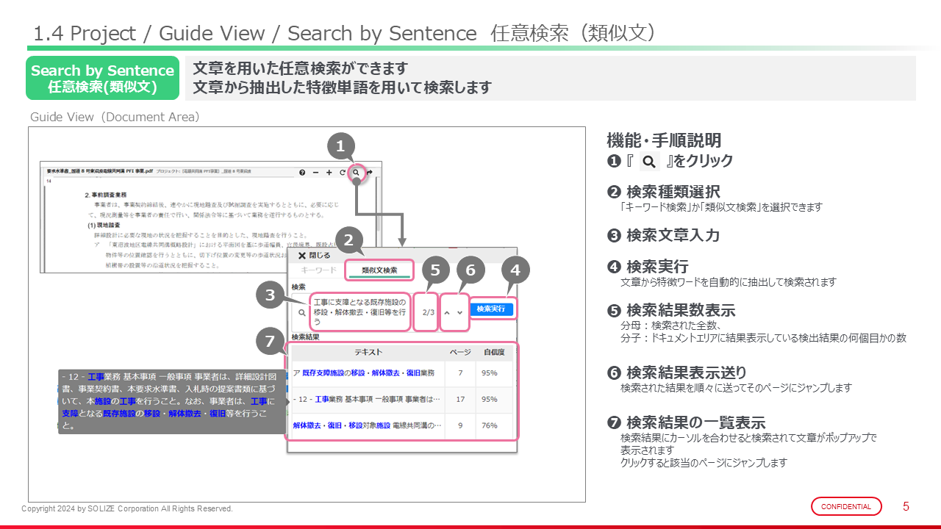Viewport: 941px width, 529px height.
Task: Select the 類似文検索 tab
Action: coord(379,270)
